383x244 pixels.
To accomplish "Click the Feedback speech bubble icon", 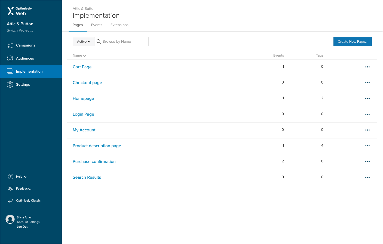I will click(x=11, y=188).
